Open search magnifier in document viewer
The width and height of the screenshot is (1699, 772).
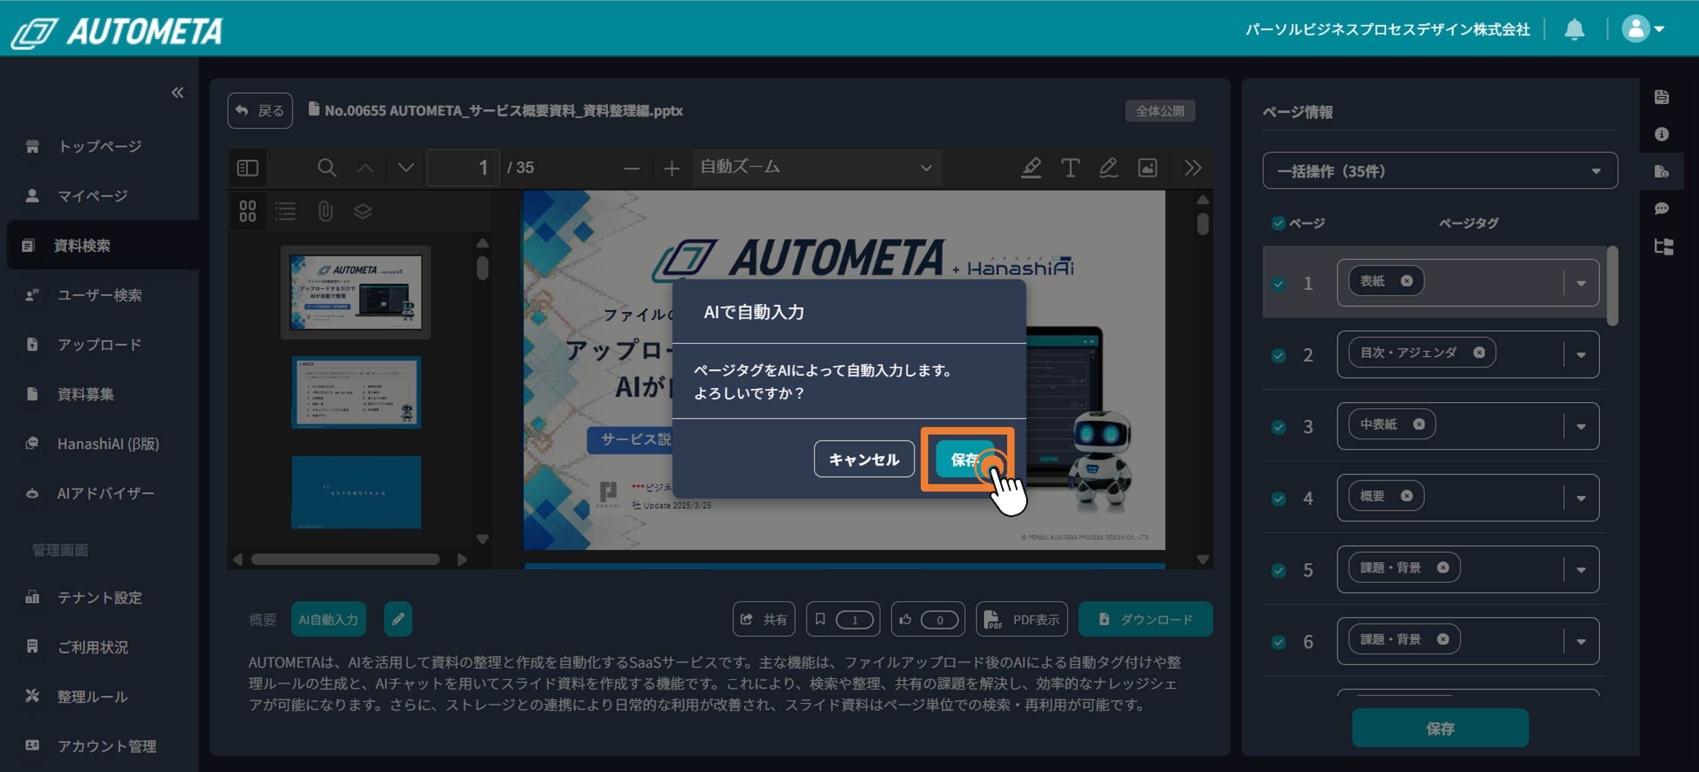[x=326, y=167]
